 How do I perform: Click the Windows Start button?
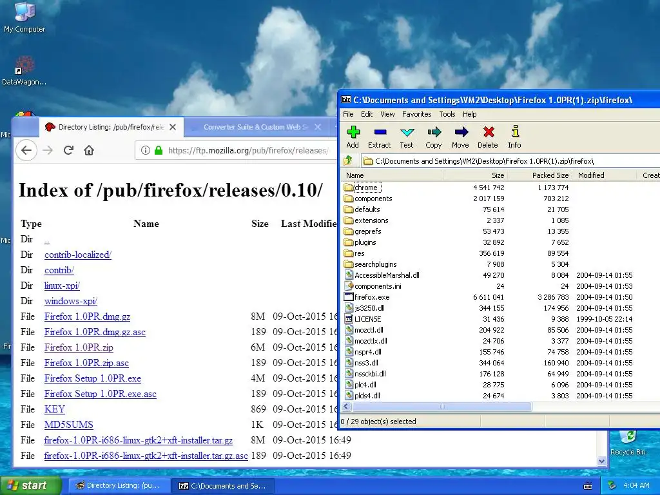(x=31, y=485)
